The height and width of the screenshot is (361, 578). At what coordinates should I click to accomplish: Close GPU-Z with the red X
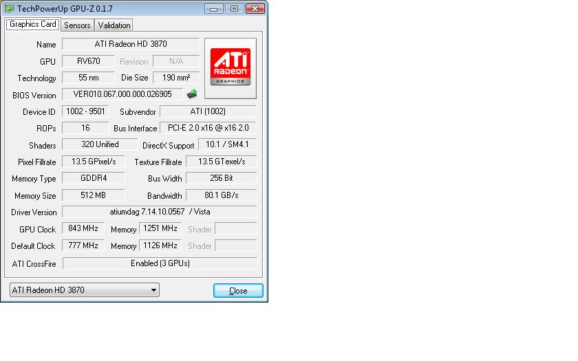(x=255, y=8)
